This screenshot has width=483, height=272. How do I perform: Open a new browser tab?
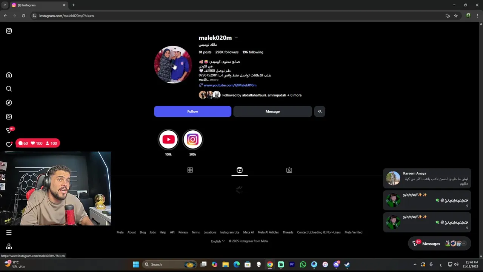(73, 5)
